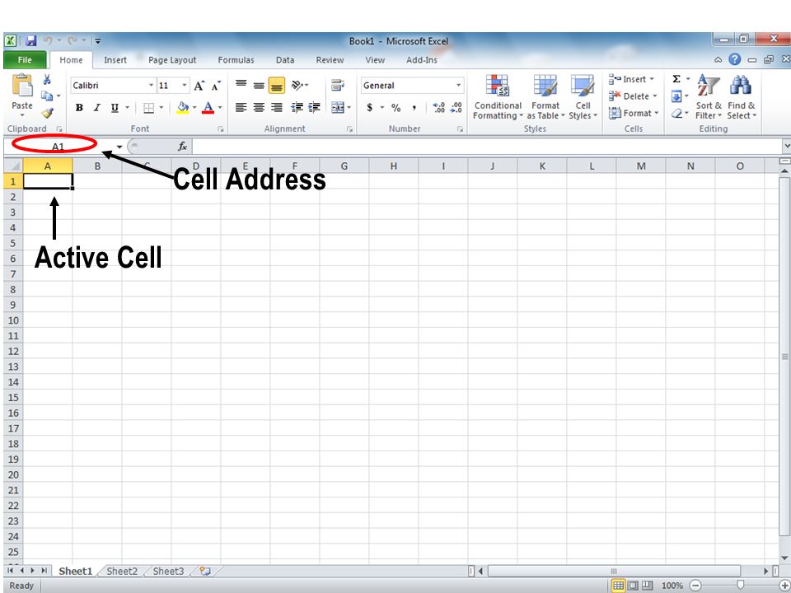Viewport: 791px width, 593px height.
Task: Open the General number format dropdown
Action: tap(458, 85)
